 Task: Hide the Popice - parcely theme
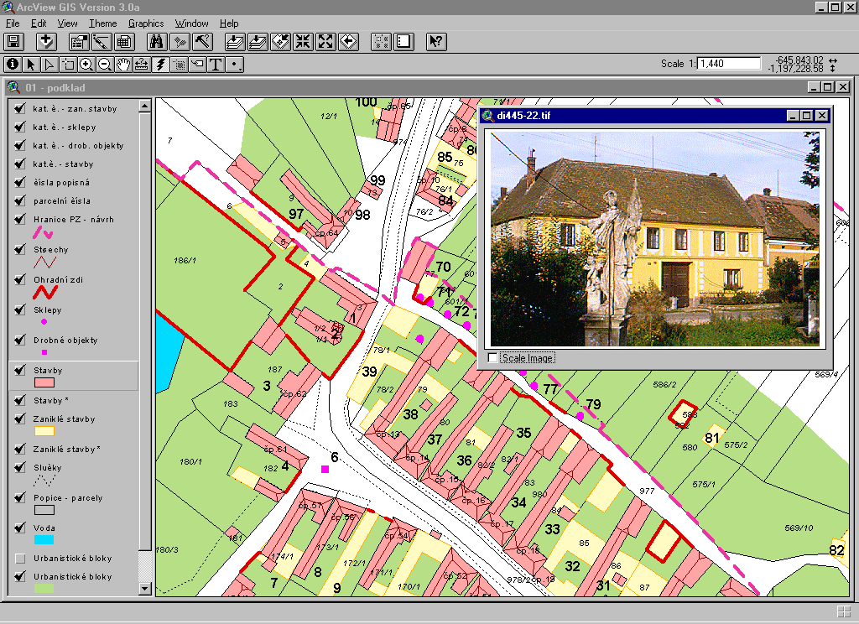point(20,497)
